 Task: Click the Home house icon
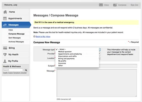5,12
